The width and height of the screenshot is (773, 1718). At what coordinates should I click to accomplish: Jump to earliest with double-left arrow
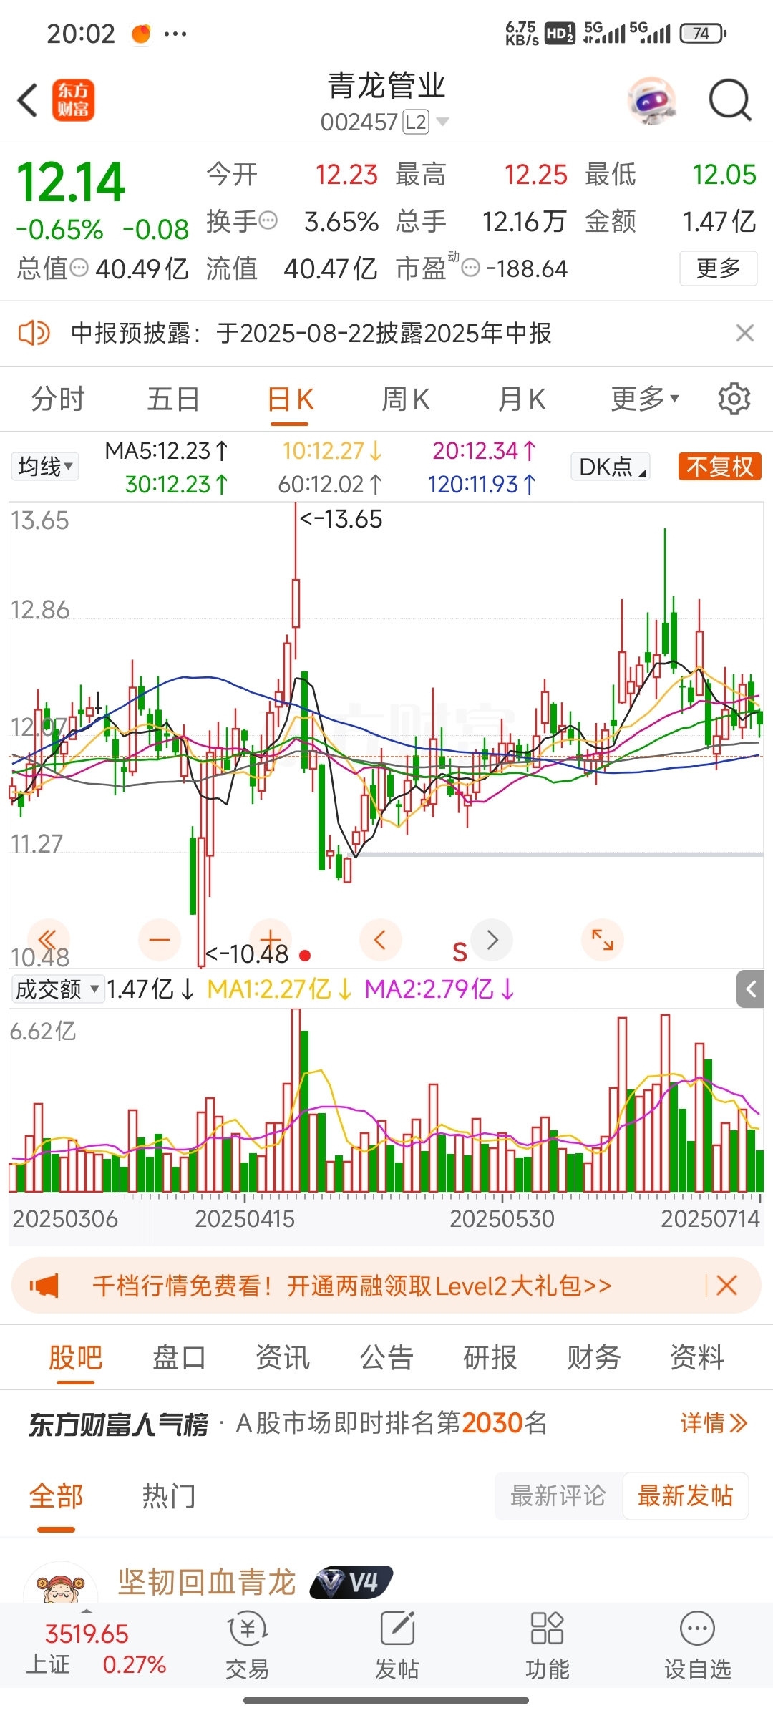(48, 940)
